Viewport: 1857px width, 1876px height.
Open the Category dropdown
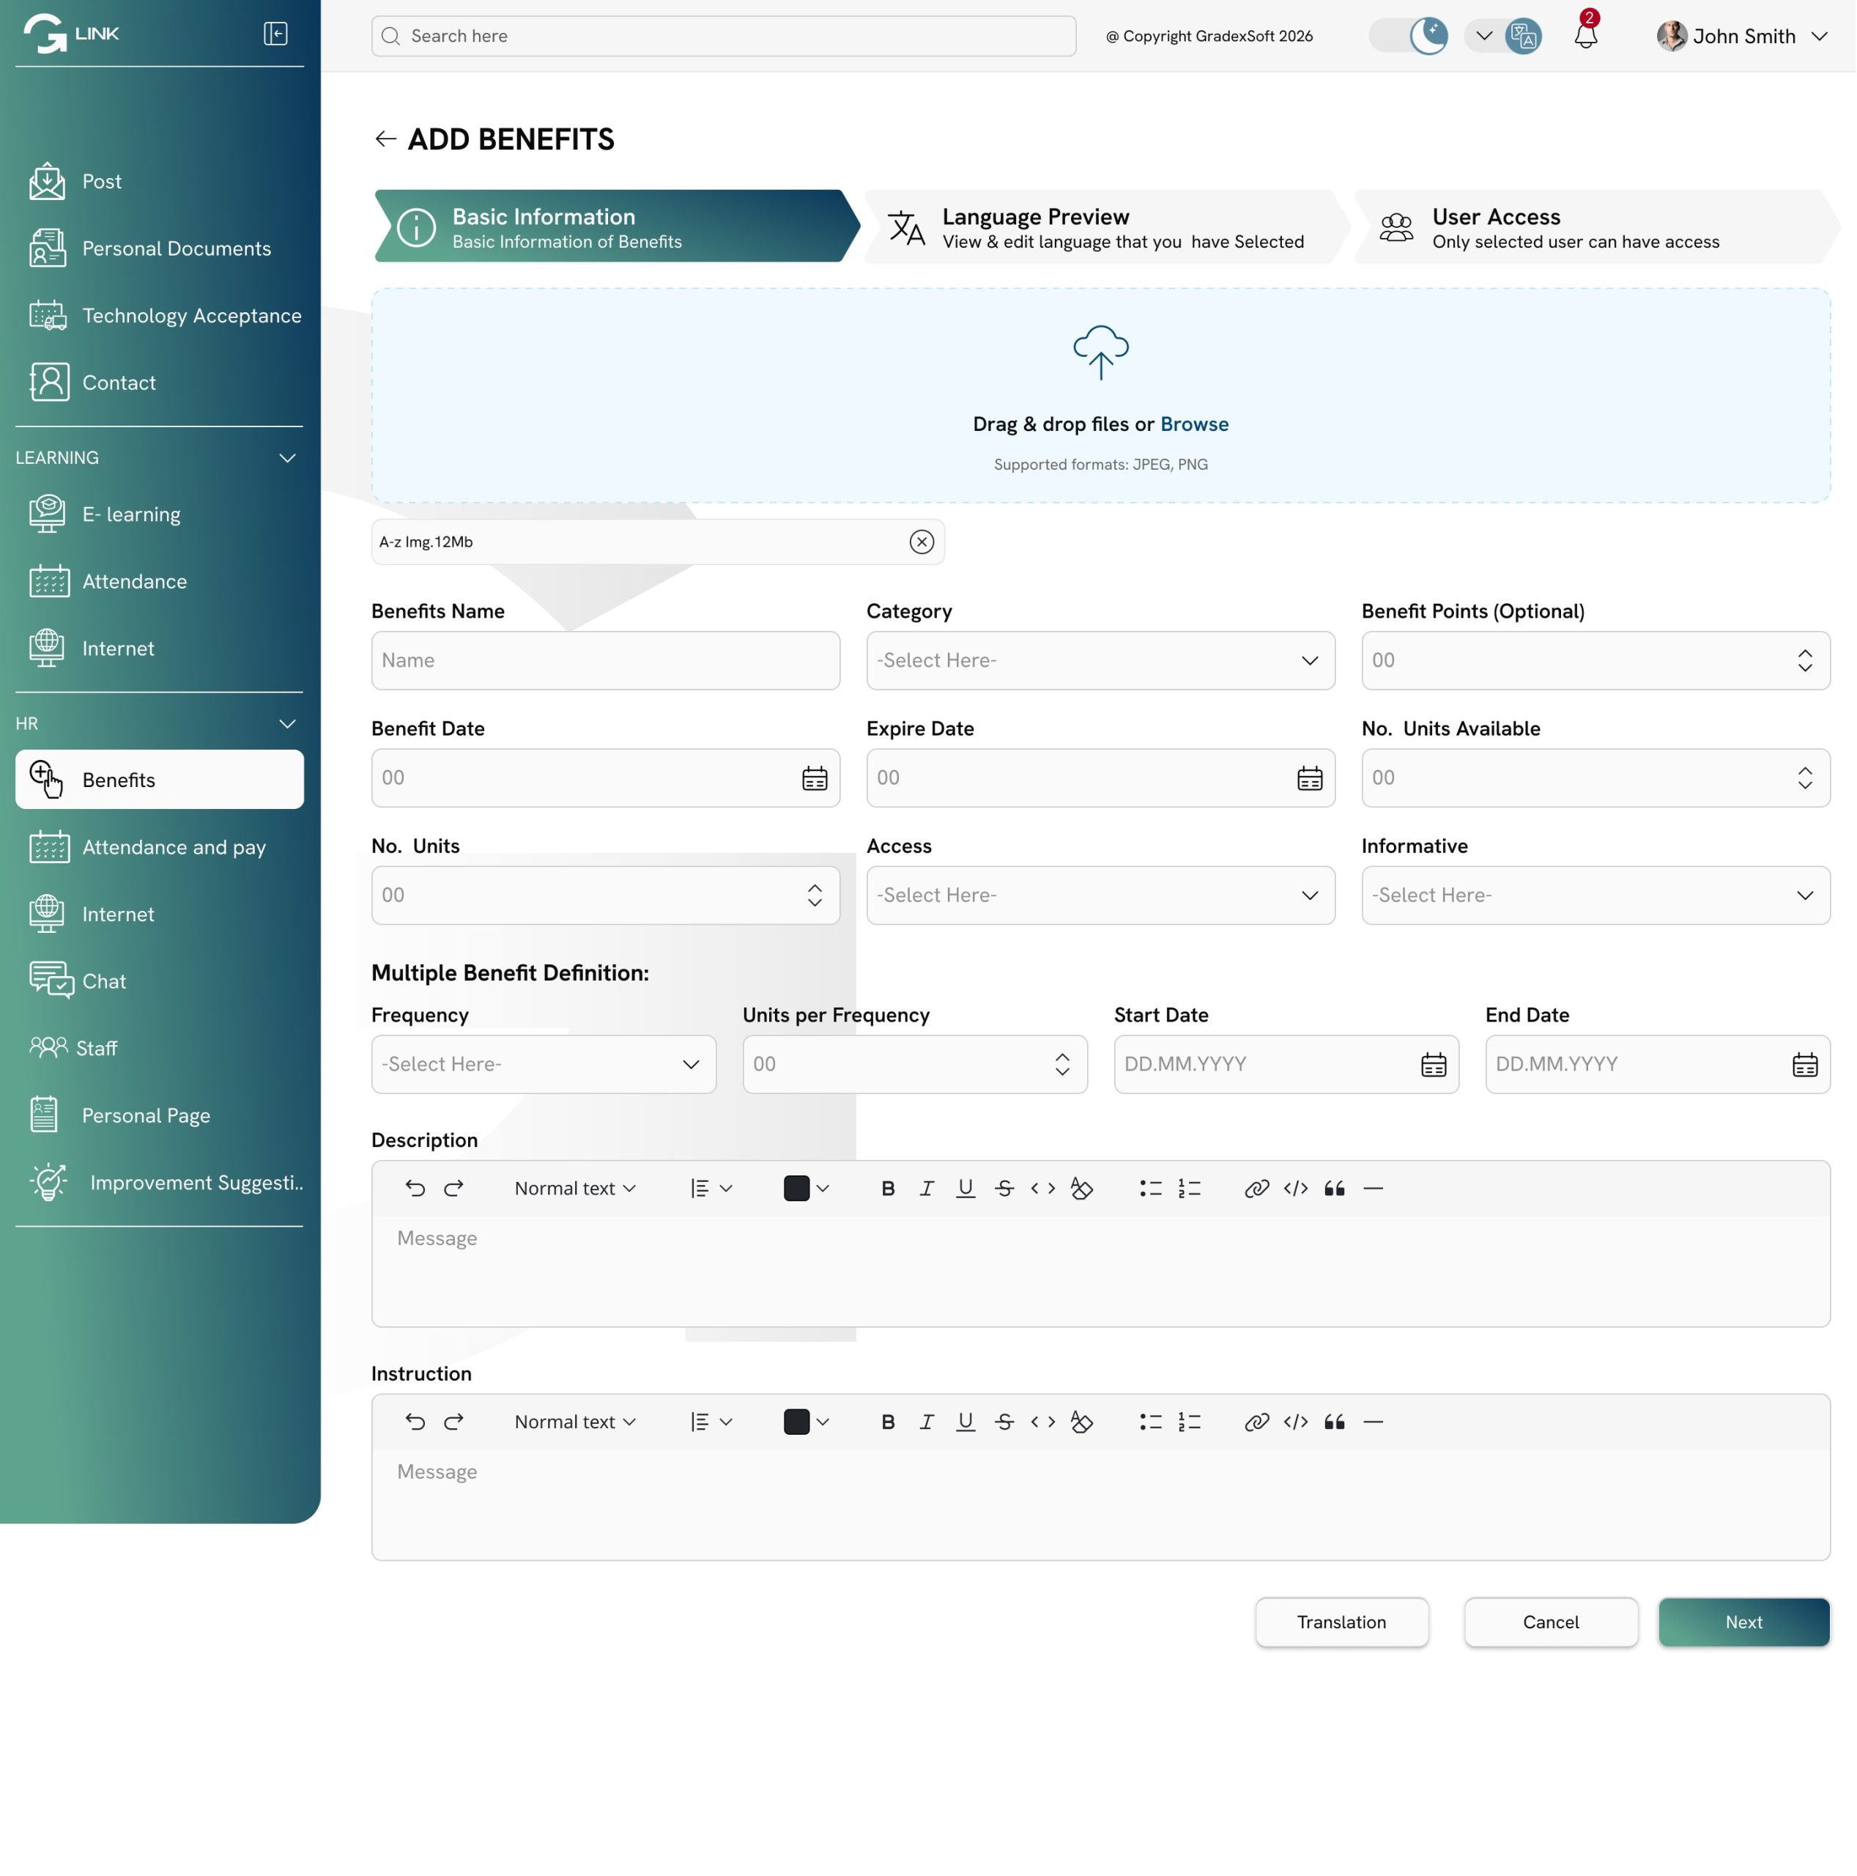[1100, 660]
